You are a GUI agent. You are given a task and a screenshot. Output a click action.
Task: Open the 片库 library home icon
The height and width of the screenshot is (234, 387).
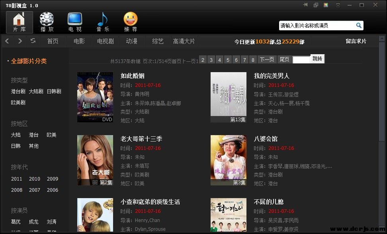click(x=19, y=22)
